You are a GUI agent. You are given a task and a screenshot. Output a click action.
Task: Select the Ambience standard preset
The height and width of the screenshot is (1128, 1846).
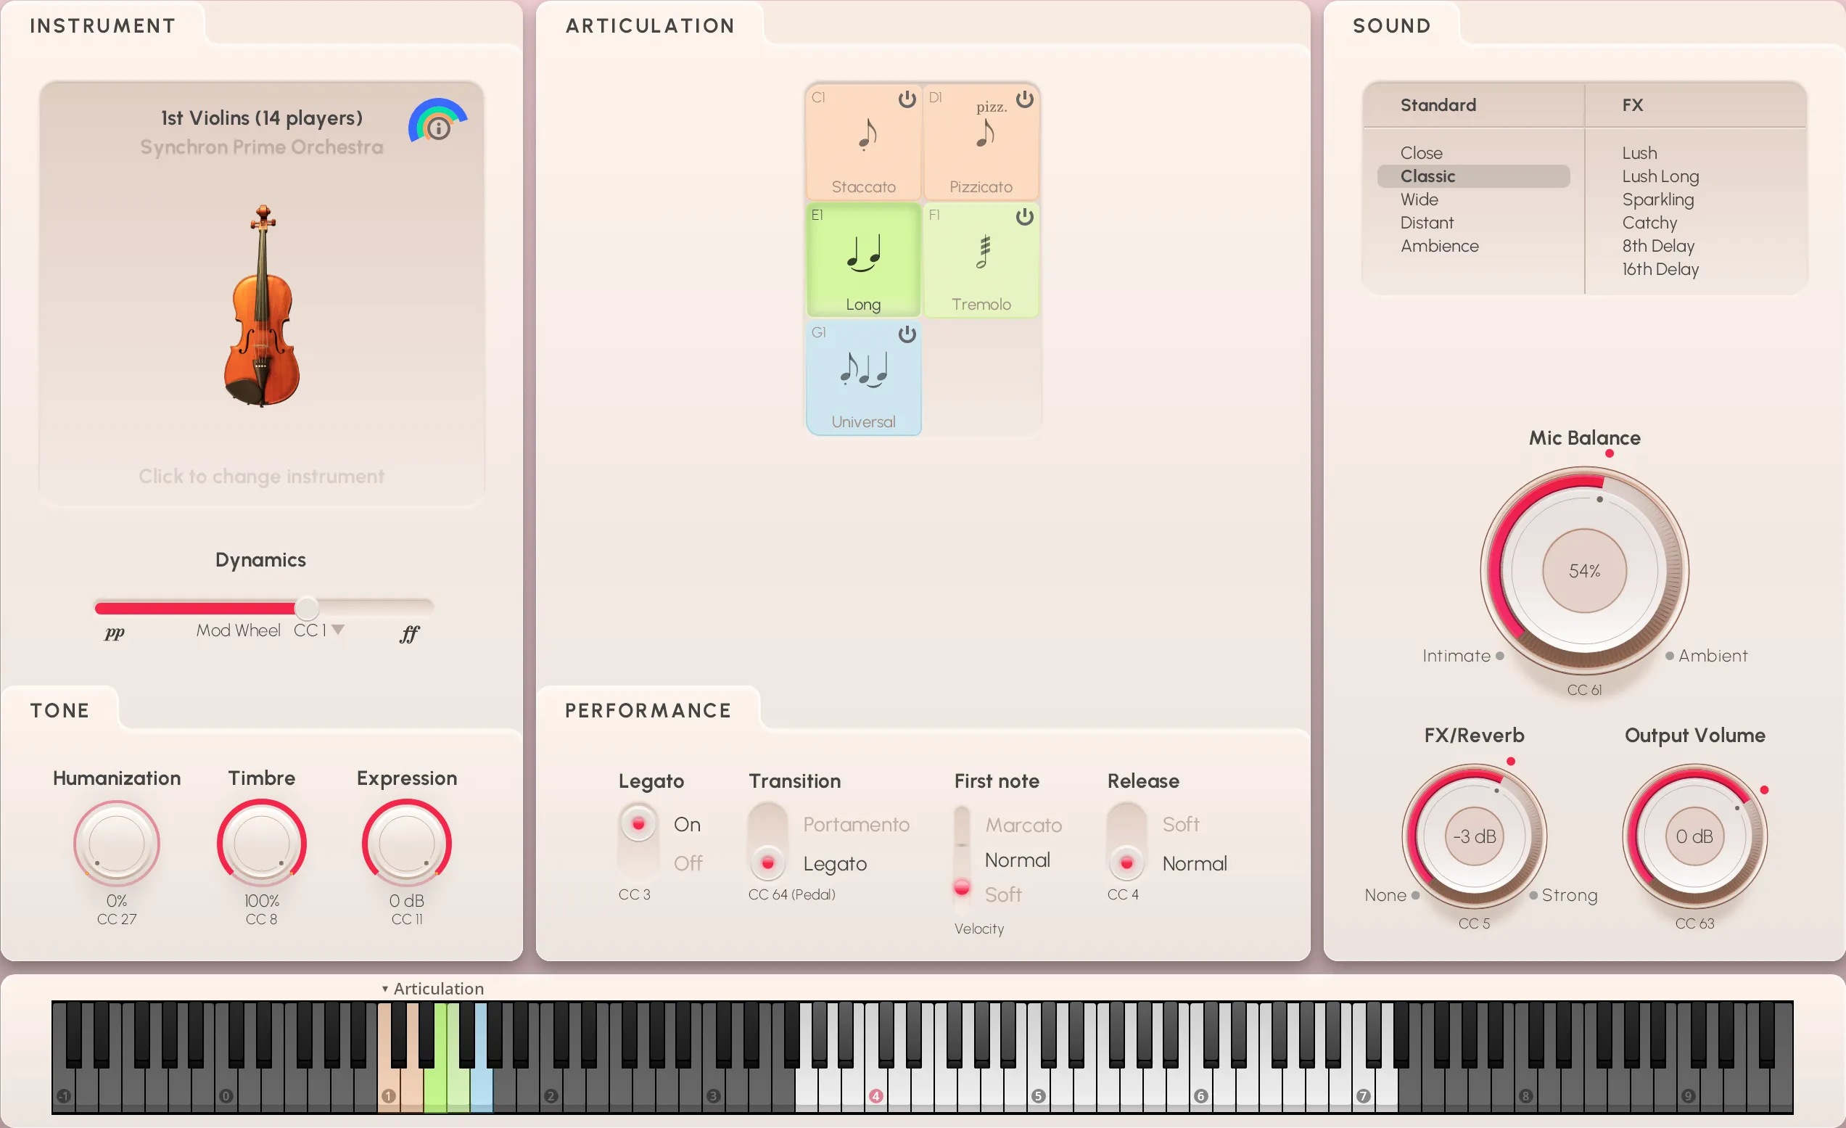(1438, 246)
